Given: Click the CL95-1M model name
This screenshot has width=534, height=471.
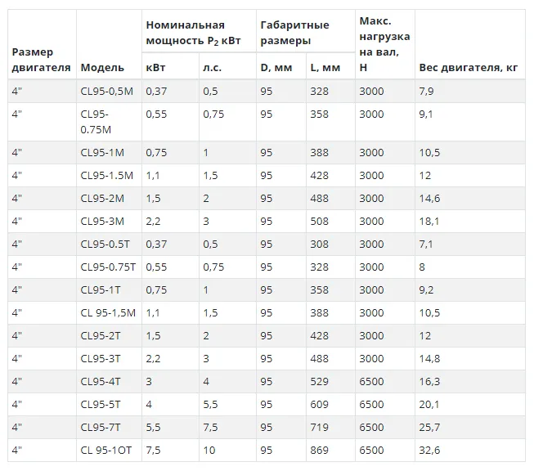Looking at the screenshot, I should (x=102, y=153).
